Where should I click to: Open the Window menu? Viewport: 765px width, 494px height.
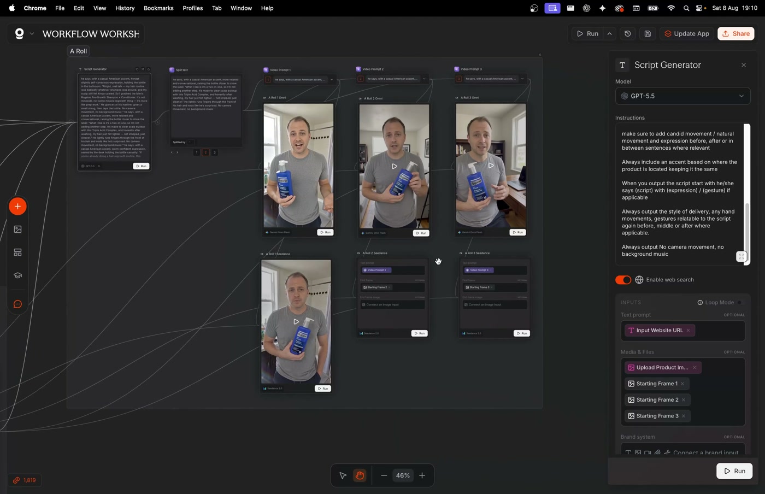[x=241, y=8]
